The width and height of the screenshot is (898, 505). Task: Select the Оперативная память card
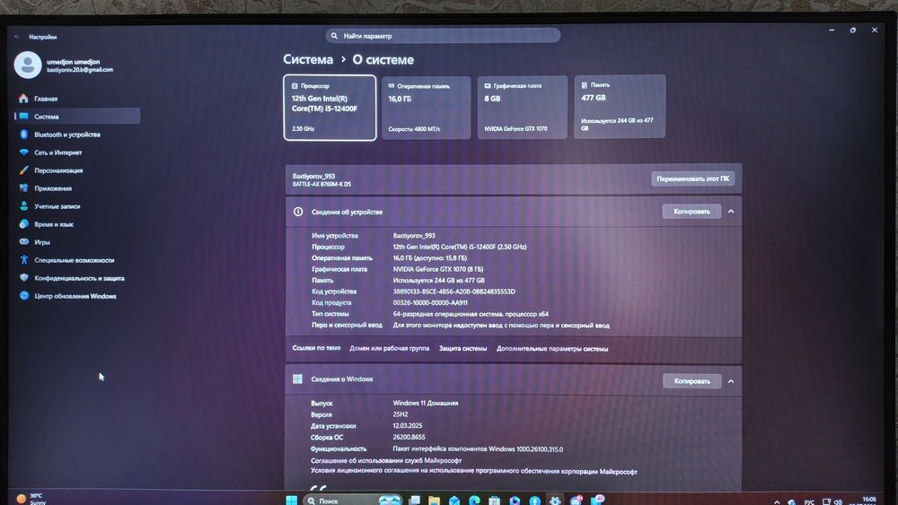(x=426, y=108)
